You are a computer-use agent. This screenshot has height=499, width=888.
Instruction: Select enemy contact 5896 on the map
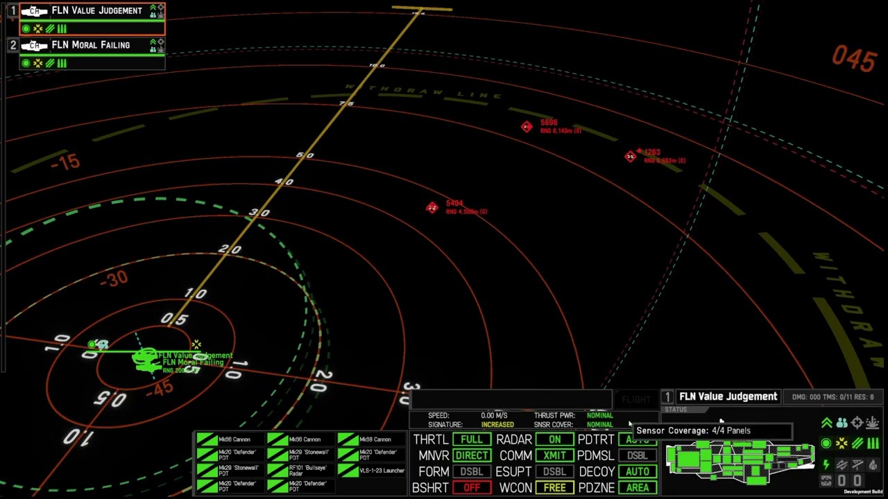coord(527,126)
